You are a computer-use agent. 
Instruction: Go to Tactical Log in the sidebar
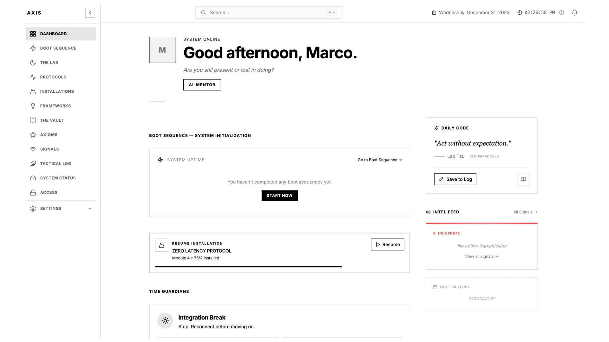tap(61, 164)
